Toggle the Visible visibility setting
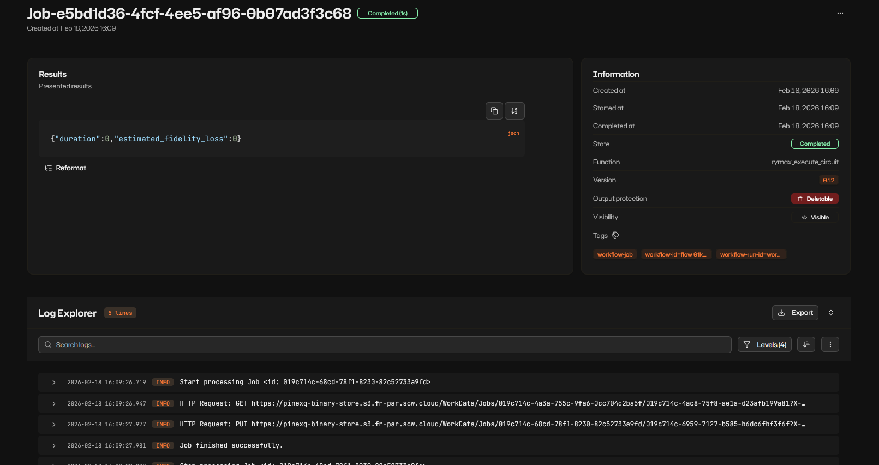This screenshot has height=465, width=879. click(x=815, y=217)
